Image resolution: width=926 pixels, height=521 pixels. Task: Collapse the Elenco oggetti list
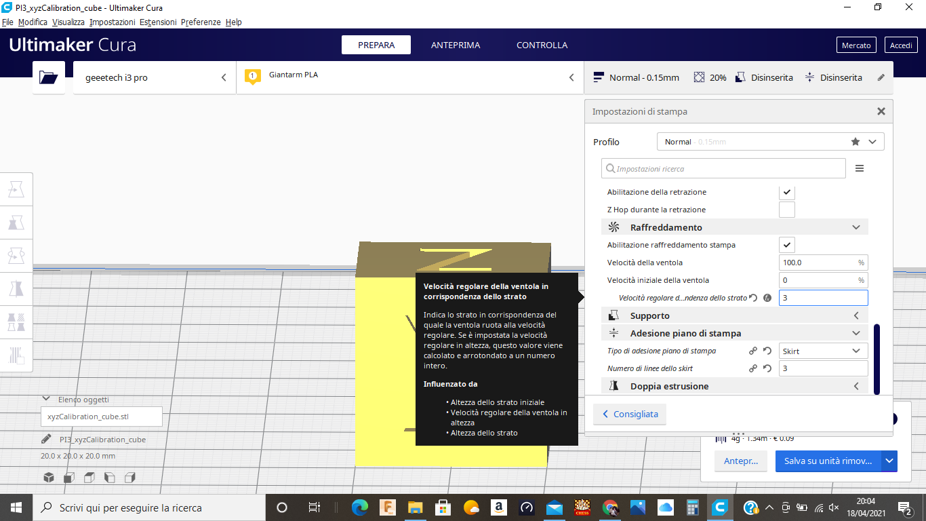[x=46, y=399]
